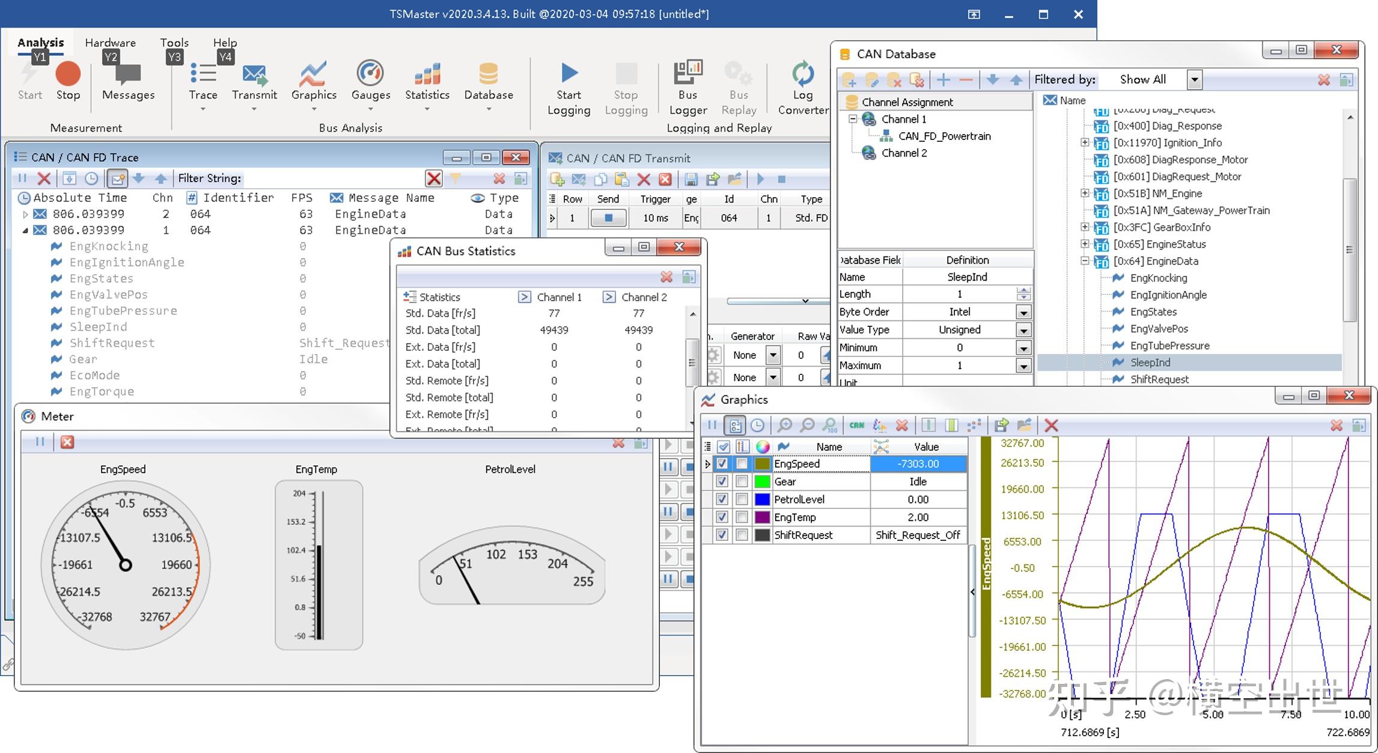Toggle the ShiftRequest signal checkbox
The width and height of the screenshot is (1378, 753).
[x=722, y=535]
